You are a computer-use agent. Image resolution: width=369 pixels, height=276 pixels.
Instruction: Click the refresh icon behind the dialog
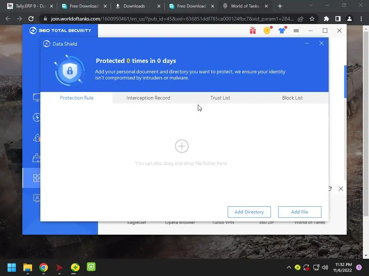click(x=330, y=188)
